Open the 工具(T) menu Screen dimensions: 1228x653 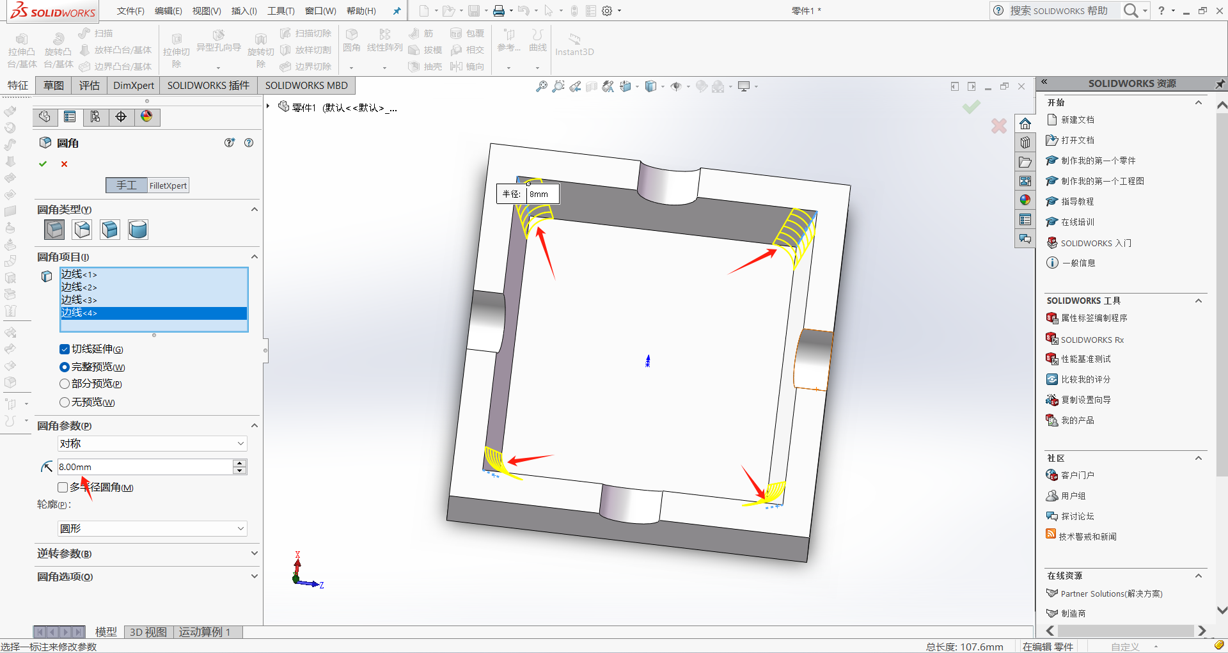(281, 11)
